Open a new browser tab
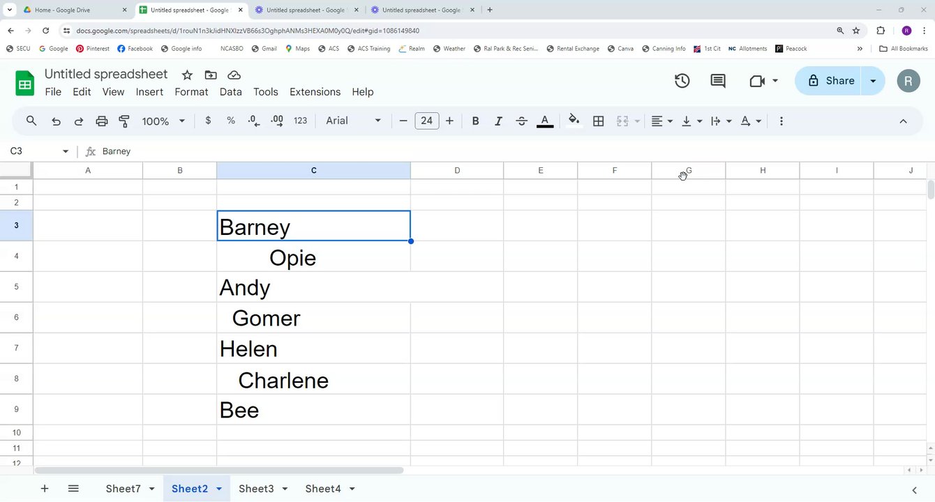Image resolution: width=935 pixels, height=502 pixels. 490,10
